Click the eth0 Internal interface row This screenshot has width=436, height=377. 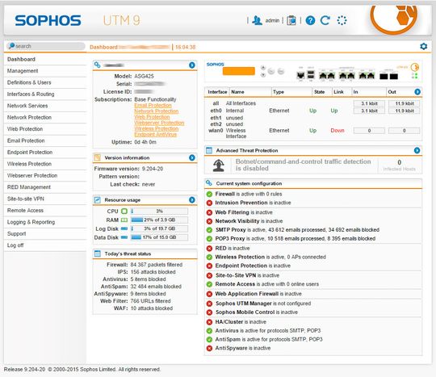[x=313, y=111]
